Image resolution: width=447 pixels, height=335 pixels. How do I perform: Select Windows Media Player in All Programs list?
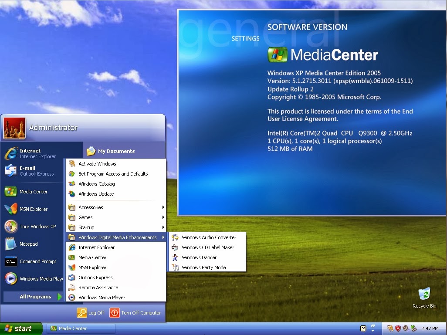pos(116,298)
